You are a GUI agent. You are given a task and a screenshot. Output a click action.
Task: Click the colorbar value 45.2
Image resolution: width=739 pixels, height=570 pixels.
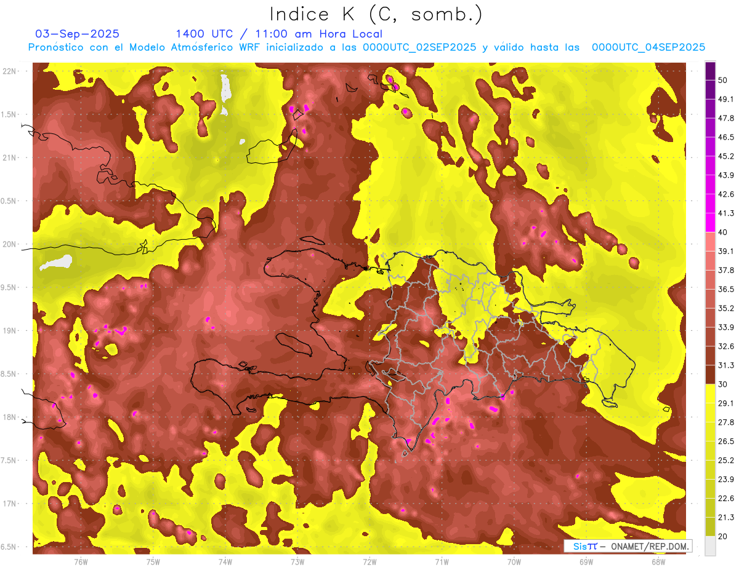[725, 156]
